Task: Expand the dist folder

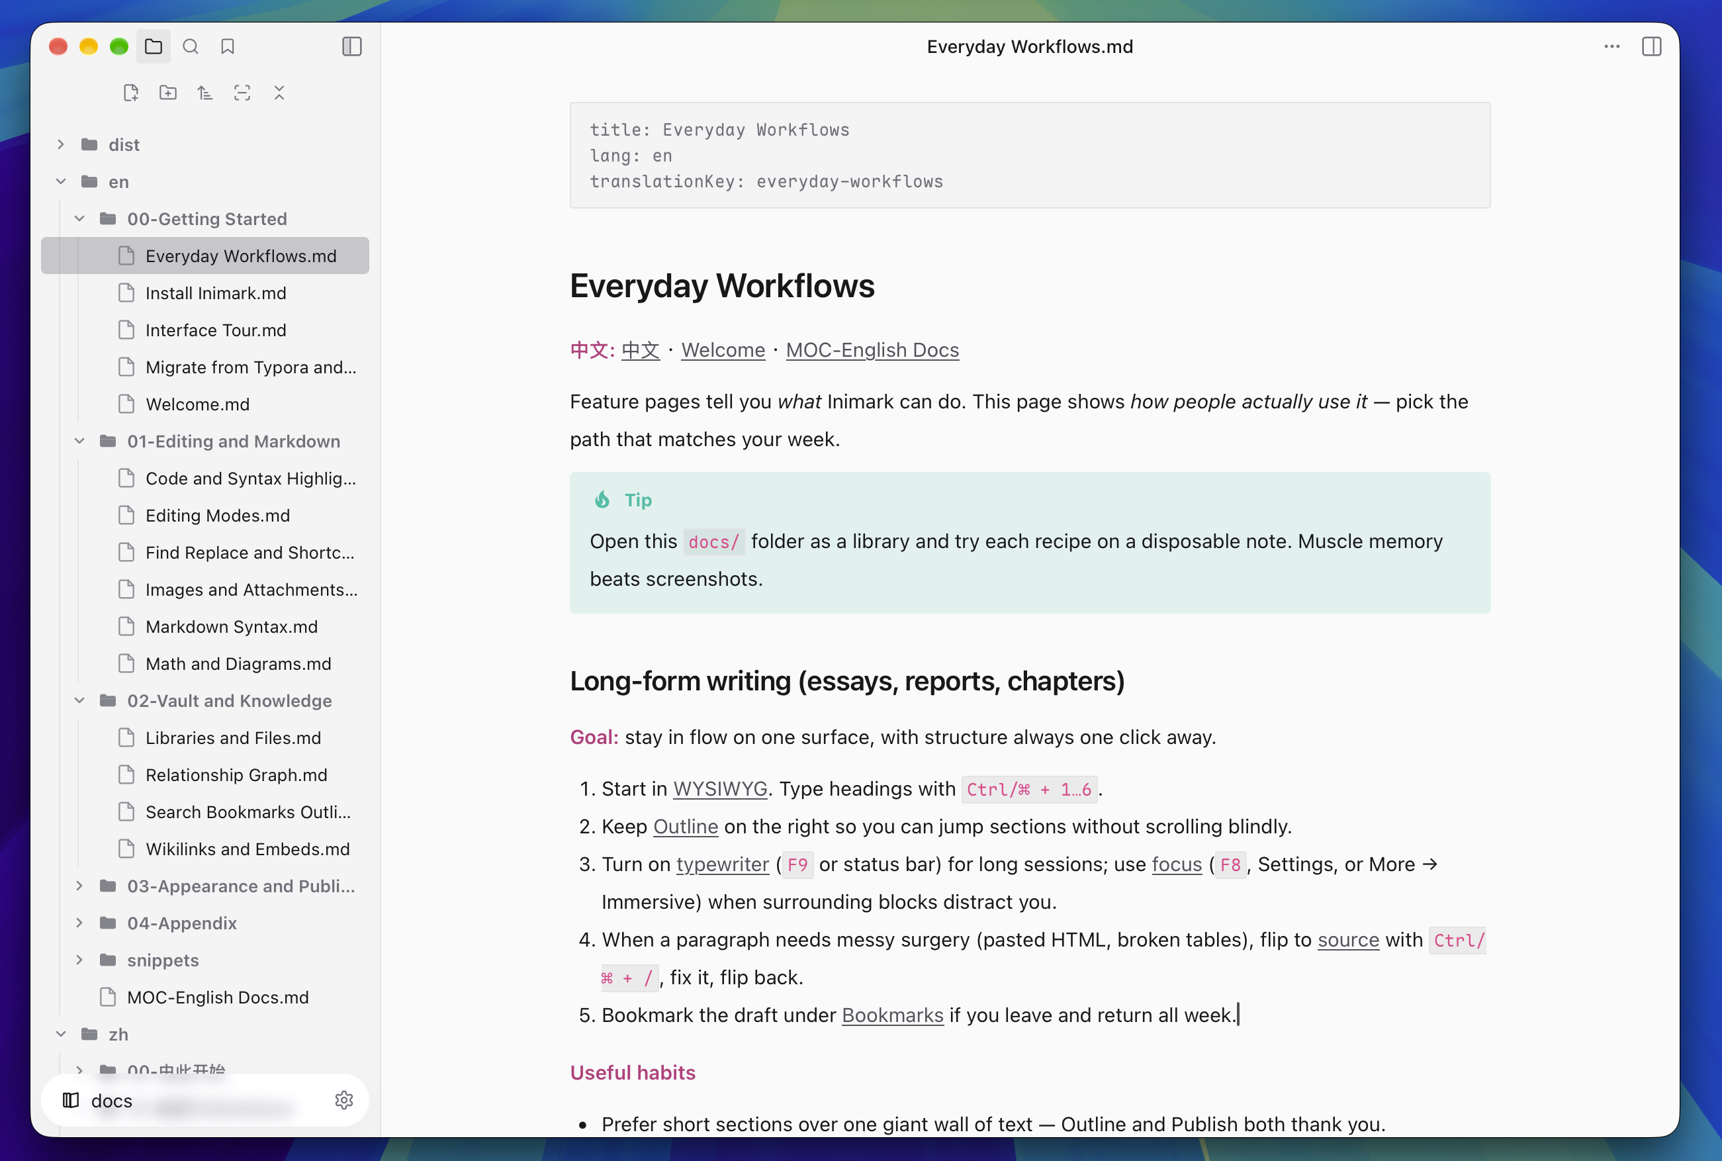Action: pos(61,144)
